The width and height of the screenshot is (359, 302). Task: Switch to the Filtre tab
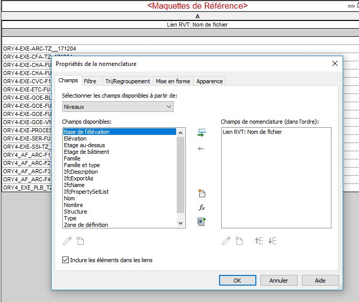tap(90, 81)
